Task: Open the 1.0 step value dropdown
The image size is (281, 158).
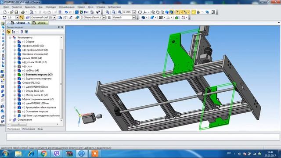Action: pos(17,18)
